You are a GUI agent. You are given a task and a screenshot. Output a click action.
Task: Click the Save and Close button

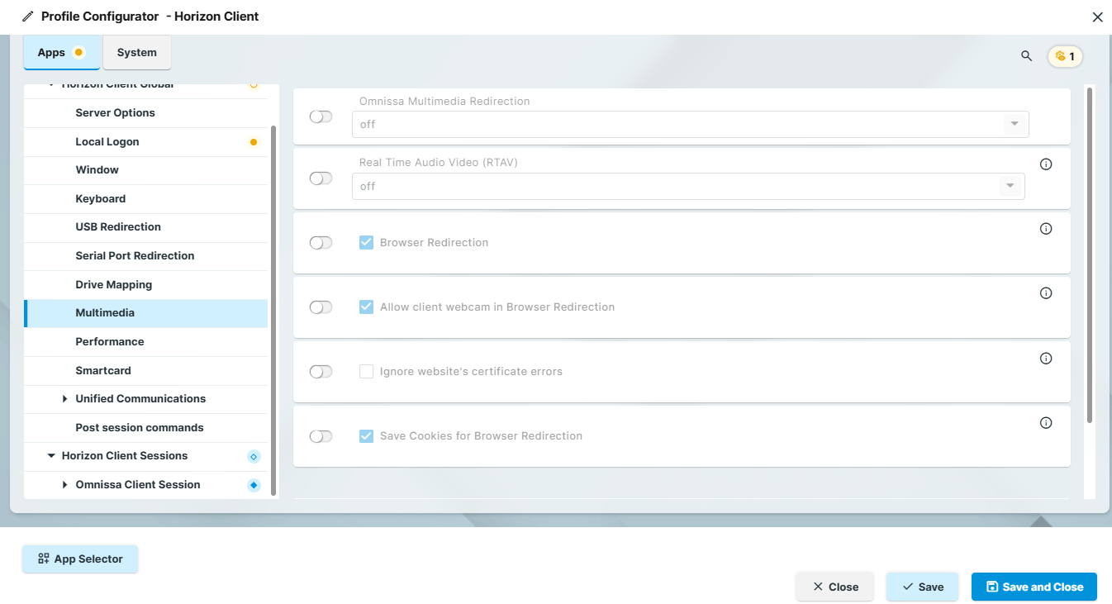pyautogui.click(x=1034, y=587)
